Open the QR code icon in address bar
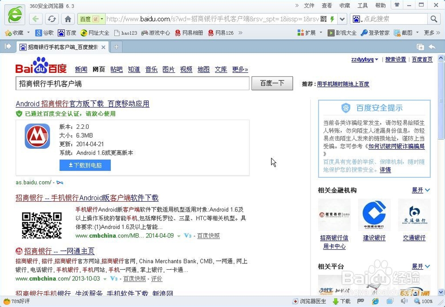Screen dimensions: 445x307 click(x=324, y=19)
